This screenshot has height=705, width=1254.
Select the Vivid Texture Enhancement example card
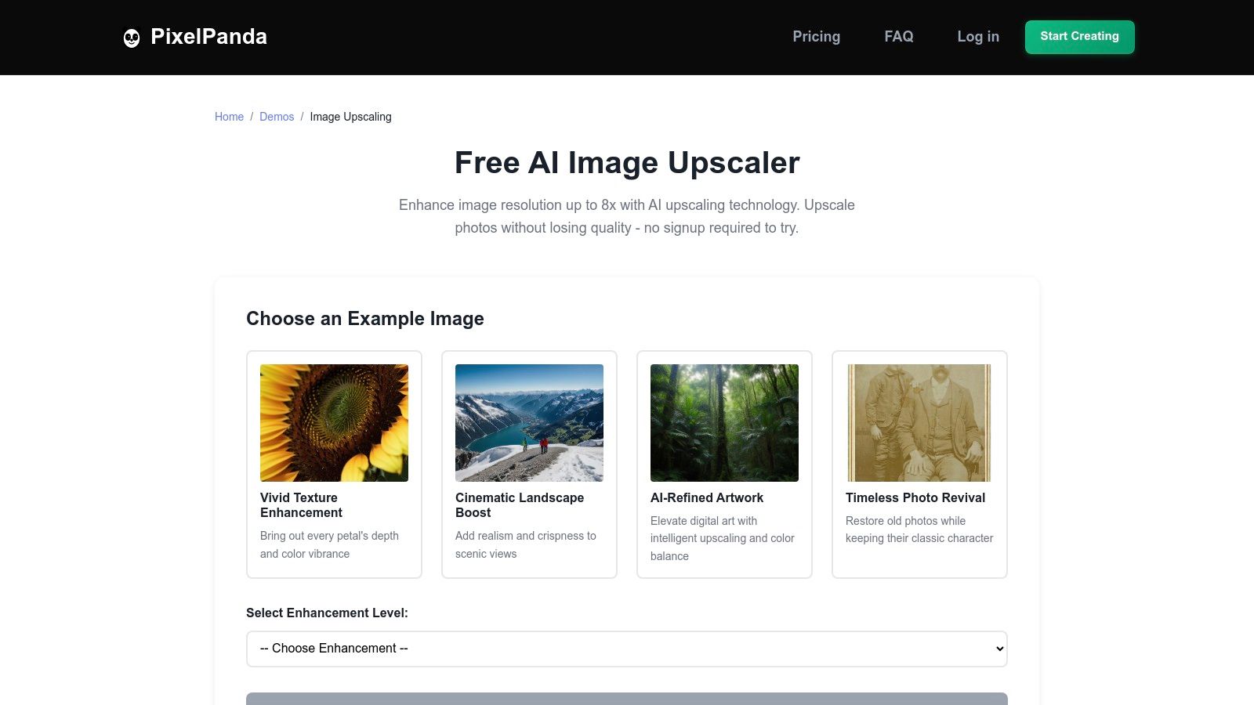334,464
